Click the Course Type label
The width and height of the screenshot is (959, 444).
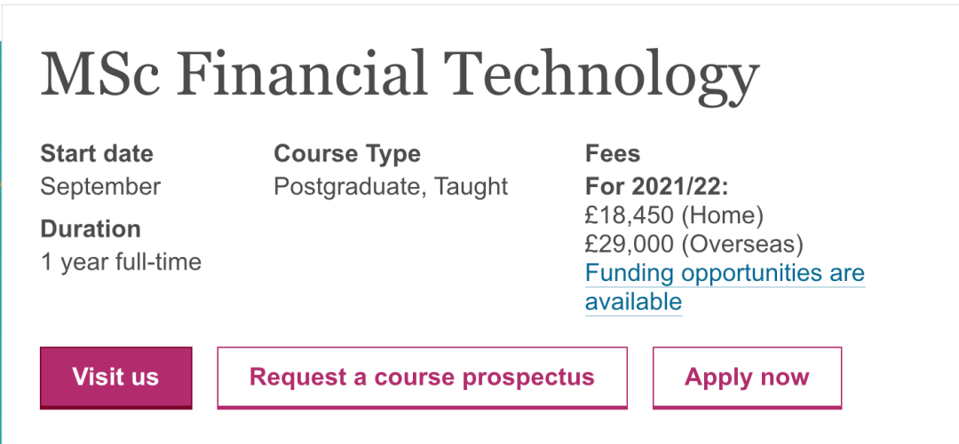click(x=347, y=153)
